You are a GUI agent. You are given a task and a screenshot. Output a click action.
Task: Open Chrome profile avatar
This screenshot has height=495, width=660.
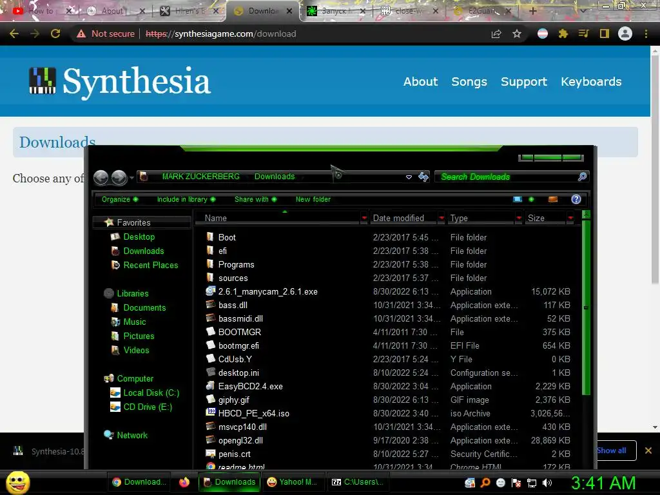tap(625, 34)
